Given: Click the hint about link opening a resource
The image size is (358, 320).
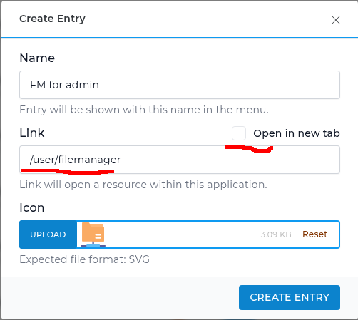Looking at the screenshot, I should (143, 185).
